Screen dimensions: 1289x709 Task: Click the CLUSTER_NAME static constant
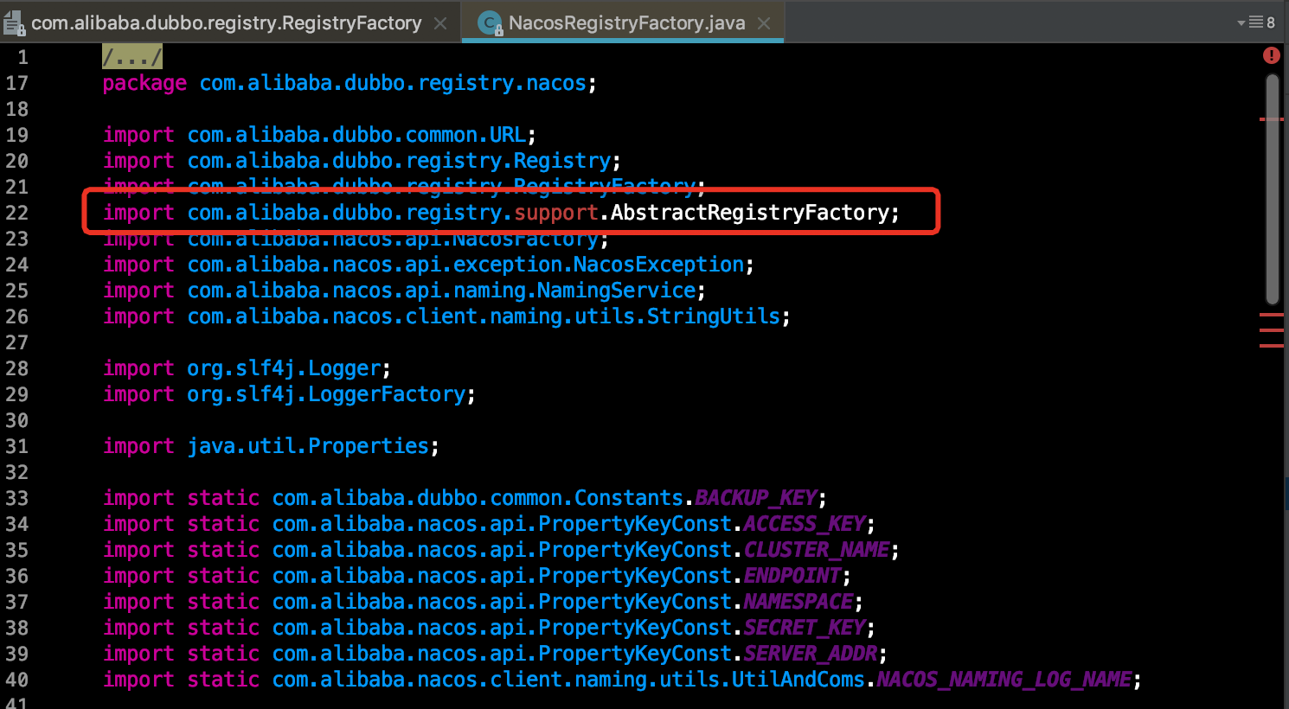817,550
